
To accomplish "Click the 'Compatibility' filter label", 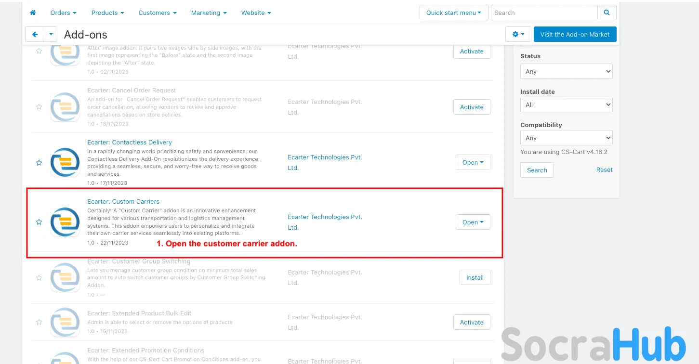I will click(541, 125).
